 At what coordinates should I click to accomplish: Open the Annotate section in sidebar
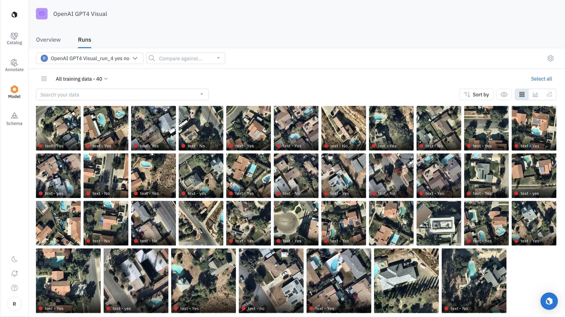[14, 65]
